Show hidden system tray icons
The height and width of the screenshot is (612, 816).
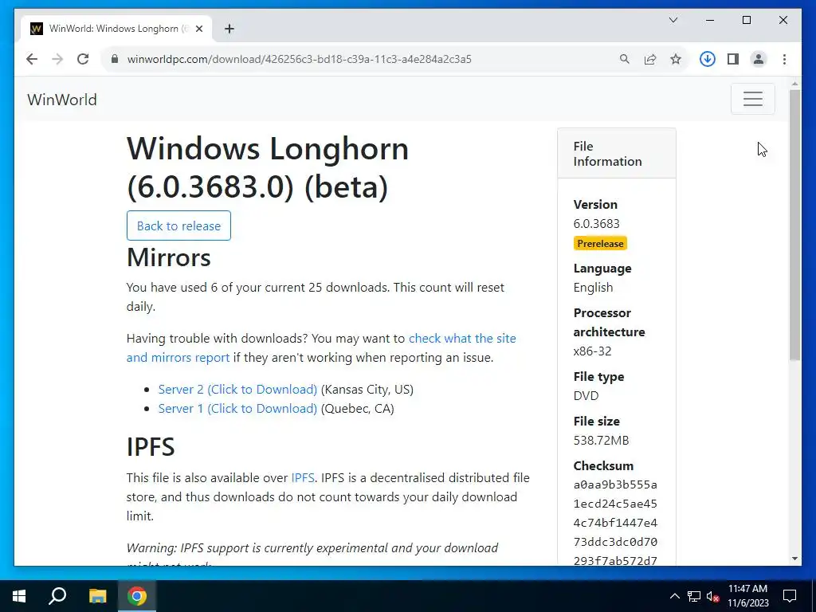674,596
